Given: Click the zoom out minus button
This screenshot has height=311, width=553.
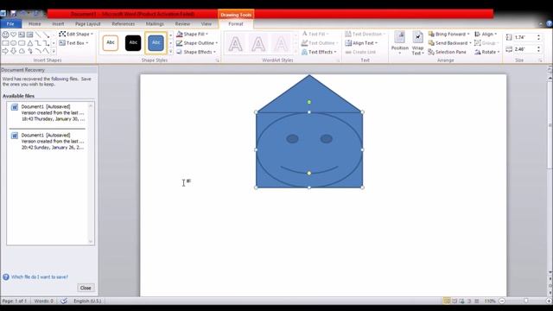Looking at the screenshot, I should tap(502, 301).
